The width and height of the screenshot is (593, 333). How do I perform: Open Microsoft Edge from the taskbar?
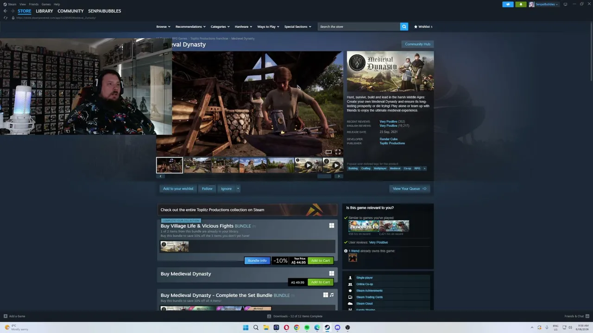point(317,327)
